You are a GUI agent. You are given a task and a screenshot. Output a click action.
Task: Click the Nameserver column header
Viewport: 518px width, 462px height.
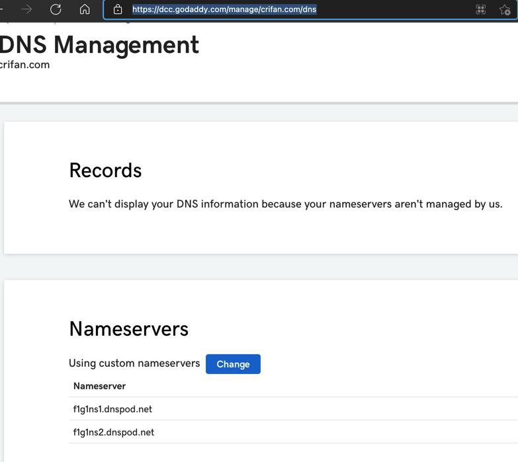tap(99, 386)
